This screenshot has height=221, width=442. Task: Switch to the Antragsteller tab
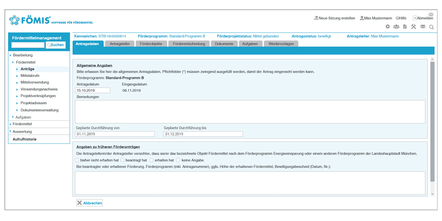(119, 44)
